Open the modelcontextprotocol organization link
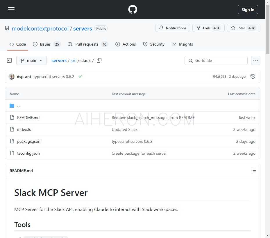This screenshot has height=238, width=270. click(40, 28)
